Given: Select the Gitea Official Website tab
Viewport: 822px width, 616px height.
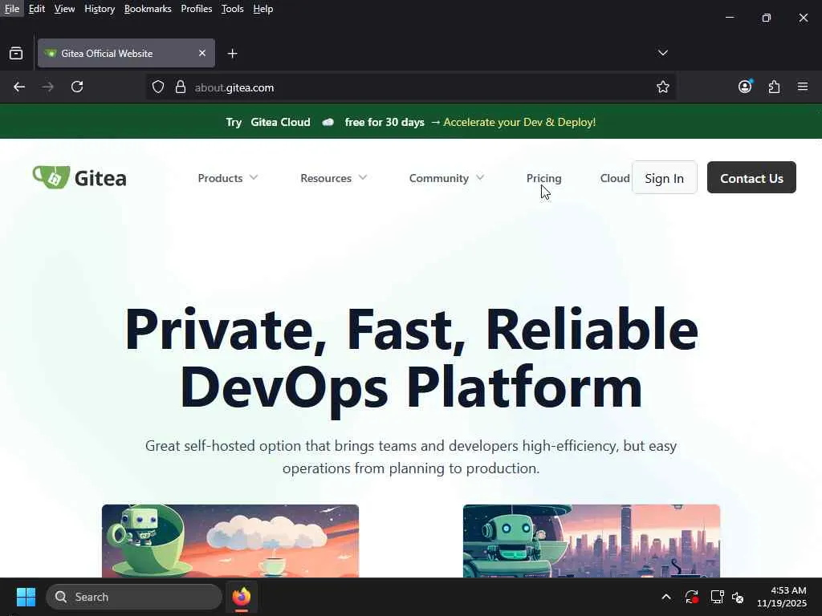Looking at the screenshot, I should pos(126,53).
